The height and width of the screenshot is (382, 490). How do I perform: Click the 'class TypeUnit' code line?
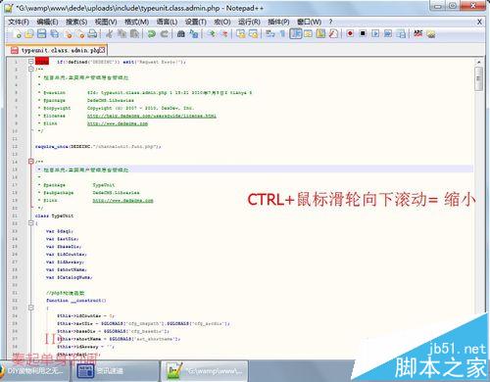click(x=54, y=215)
